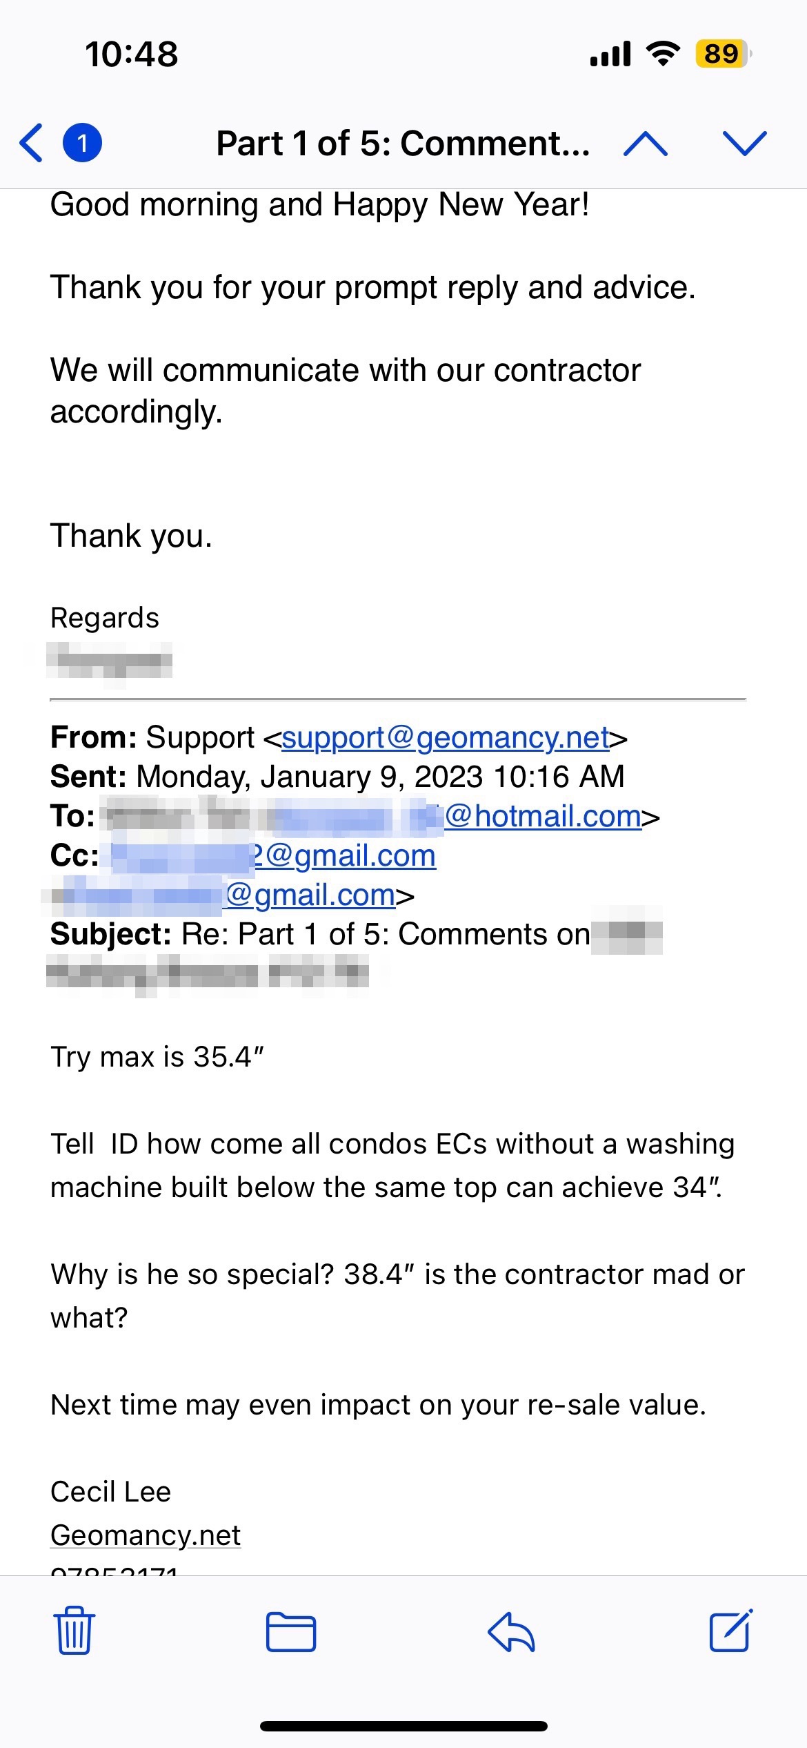Tap the battery indicator in status bar
807x1748 pixels.
coord(722,54)
